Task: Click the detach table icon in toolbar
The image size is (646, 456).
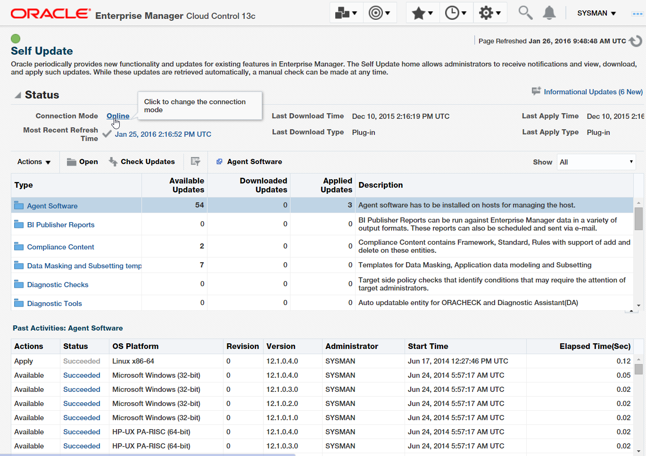Action: [195, 162]
